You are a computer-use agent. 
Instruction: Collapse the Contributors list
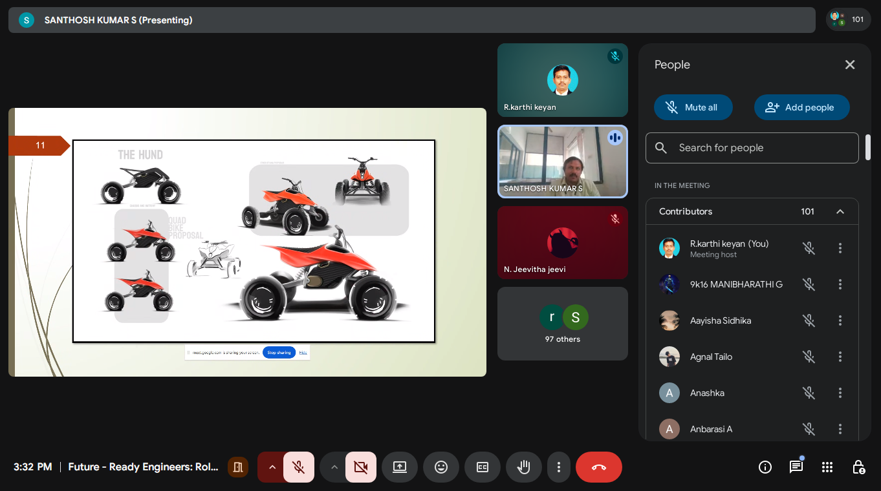(x=840, y=211)
